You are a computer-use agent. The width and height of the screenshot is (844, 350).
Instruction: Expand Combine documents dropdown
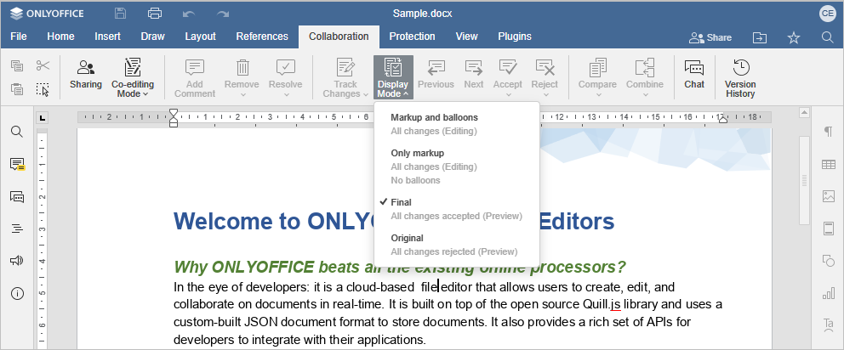click(x=645, y=94)
